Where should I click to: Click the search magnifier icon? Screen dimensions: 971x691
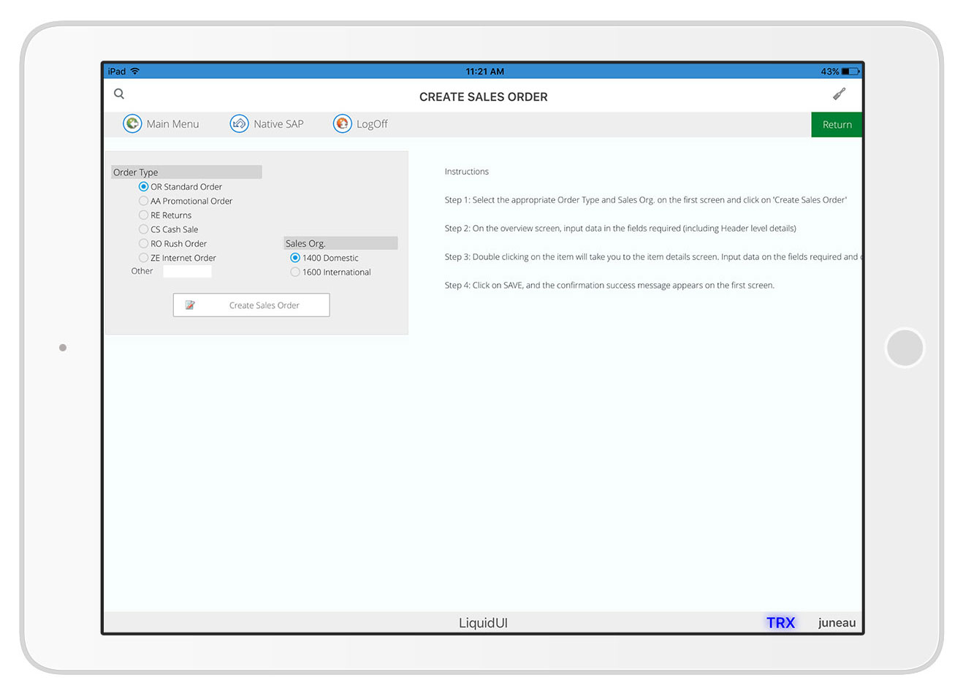pyautogui.click(x=119, y=94)
